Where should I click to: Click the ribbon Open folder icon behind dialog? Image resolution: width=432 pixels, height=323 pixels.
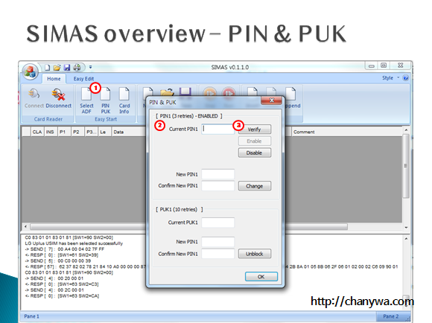pyautogui.click(x=167, y=92)
